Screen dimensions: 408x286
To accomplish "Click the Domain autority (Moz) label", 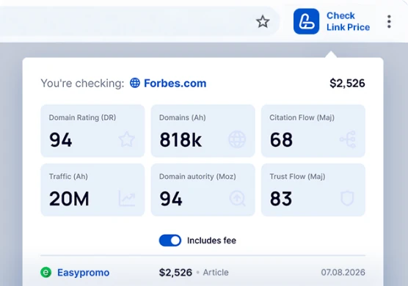I will coord(197,177).
